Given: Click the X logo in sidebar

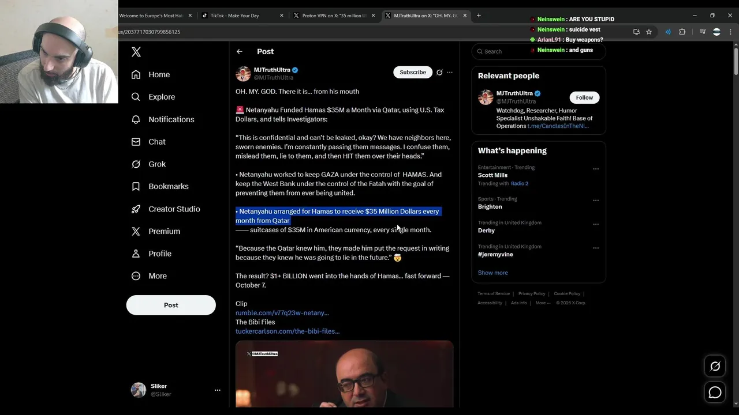Looking at the screenshot, I should point(136,52).
